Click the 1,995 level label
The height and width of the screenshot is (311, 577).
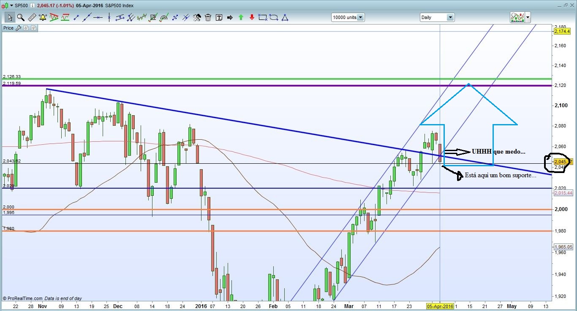tap(8, 212)
